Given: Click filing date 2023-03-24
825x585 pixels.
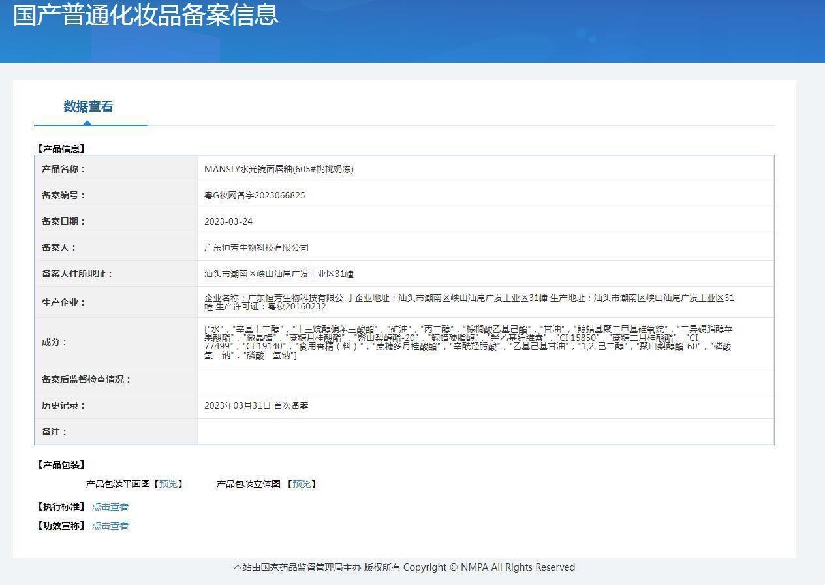Looking at the screenshot, I should click(x=228, y=221).
